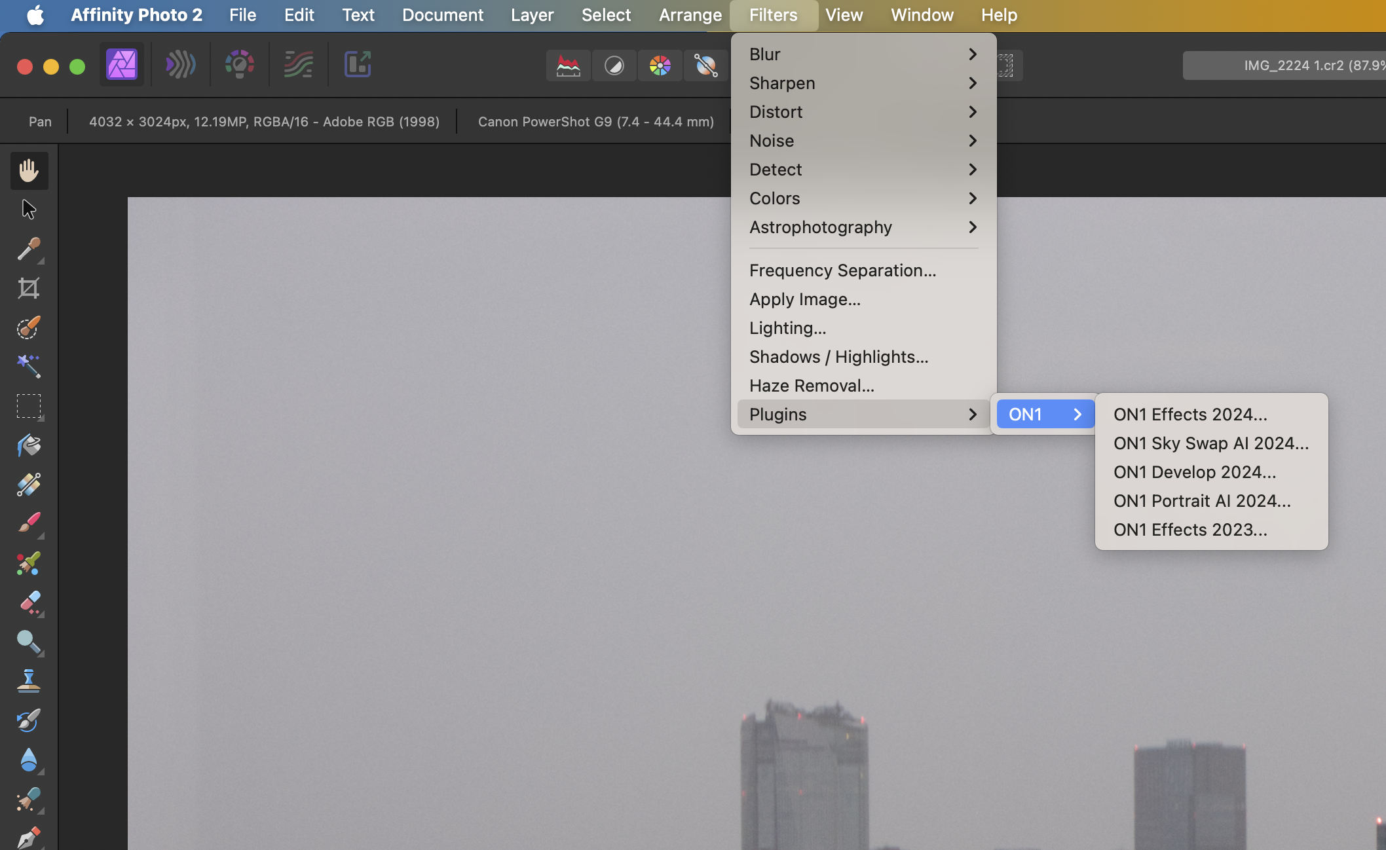This screenshot has width=1386, height=850.
Task: Launch ON1 Portrait AI 2024
Action: tap(1211, 501)
